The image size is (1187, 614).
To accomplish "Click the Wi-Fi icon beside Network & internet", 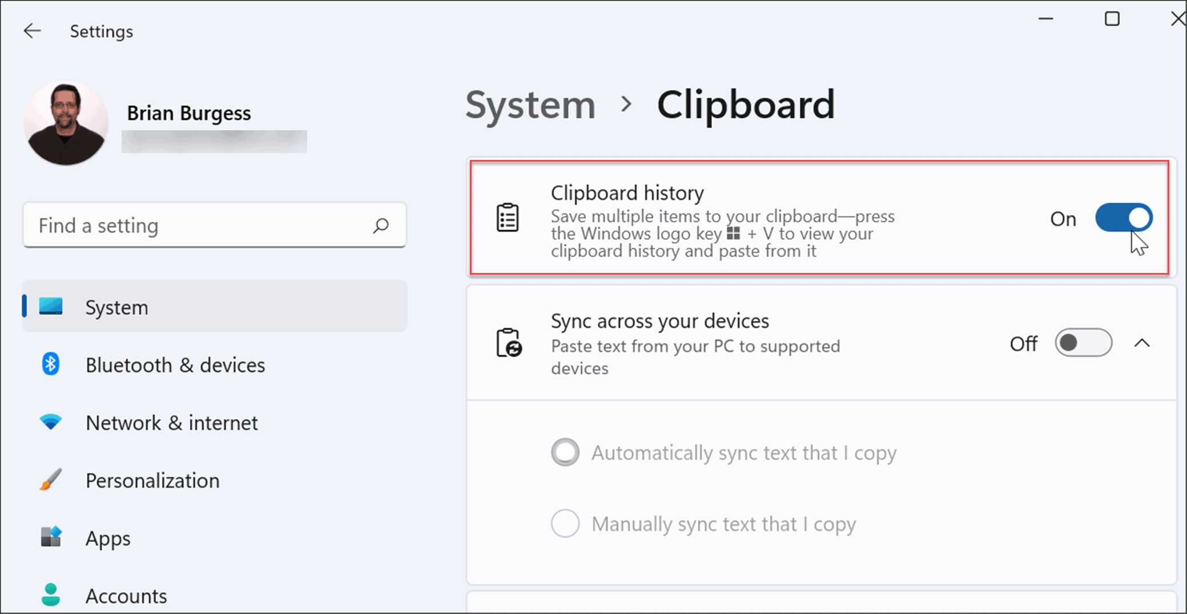I will point(50,422).
